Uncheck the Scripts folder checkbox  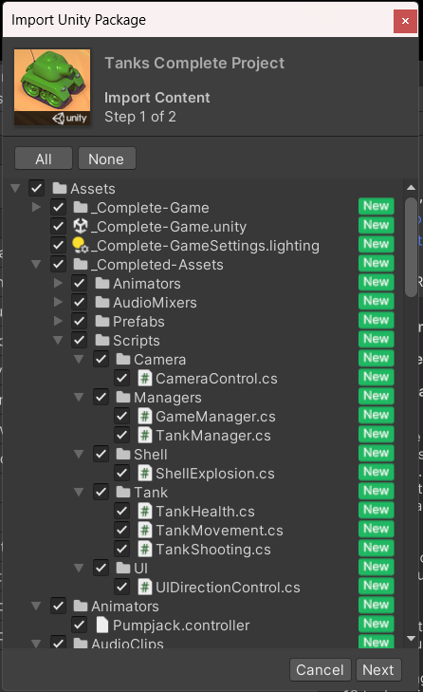80,340
